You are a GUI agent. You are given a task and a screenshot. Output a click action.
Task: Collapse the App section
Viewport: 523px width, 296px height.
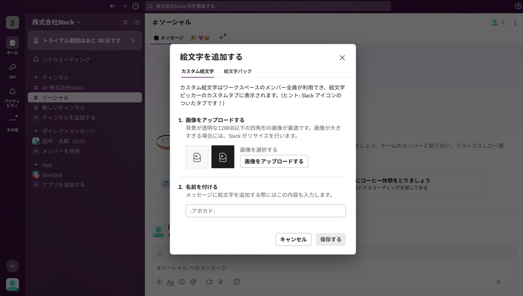coord(37,165)
